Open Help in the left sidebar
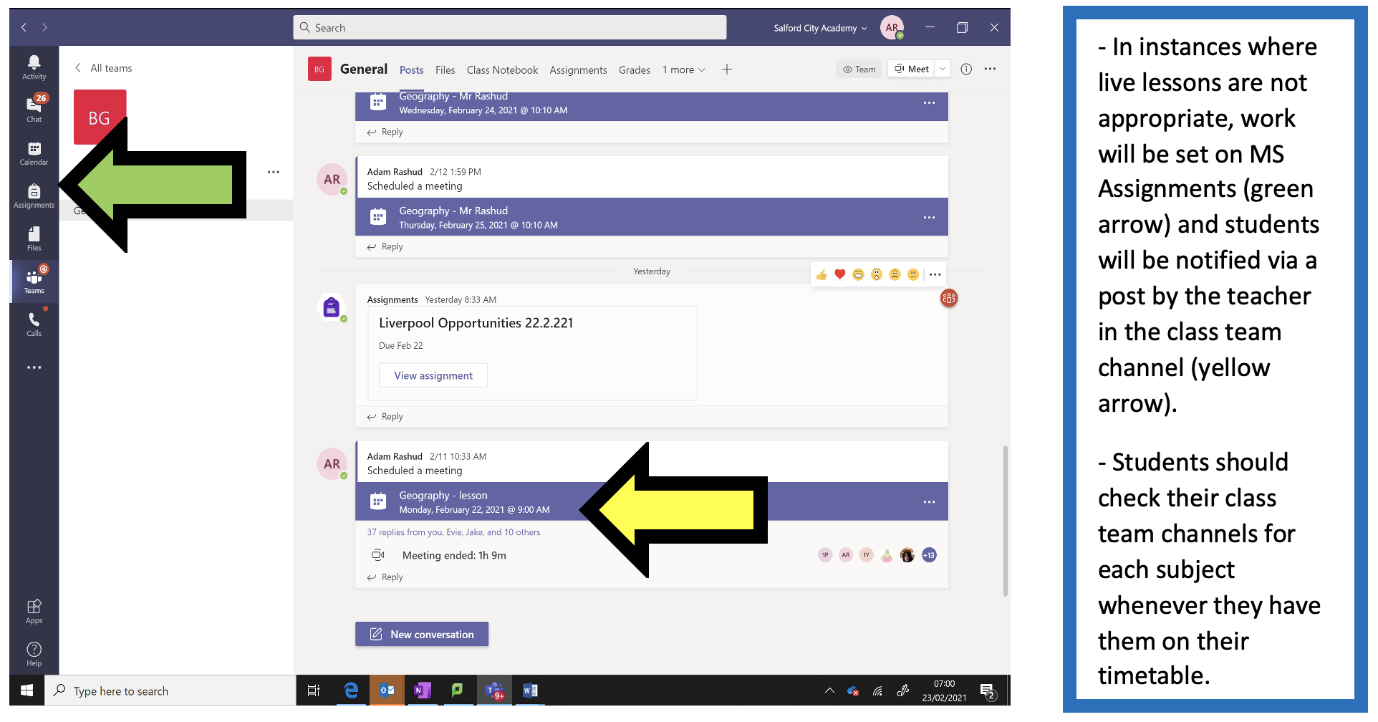 coord(34,654)
